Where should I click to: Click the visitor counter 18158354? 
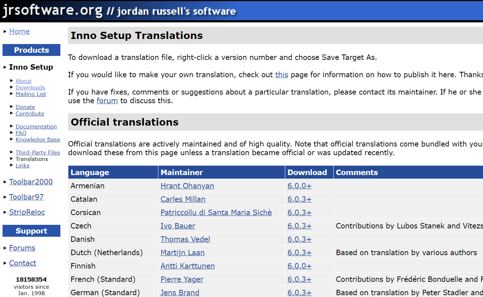coord(31,280)
